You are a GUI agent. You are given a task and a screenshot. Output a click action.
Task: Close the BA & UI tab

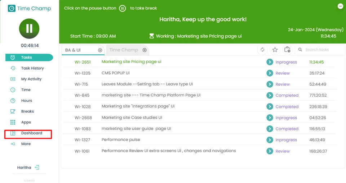pos(100,50)
